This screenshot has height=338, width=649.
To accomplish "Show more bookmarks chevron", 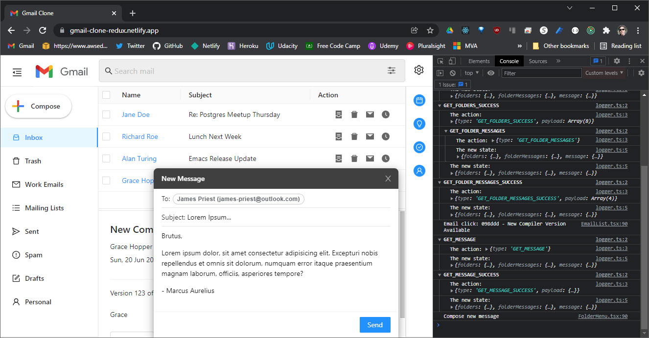I will click(519, 46).
